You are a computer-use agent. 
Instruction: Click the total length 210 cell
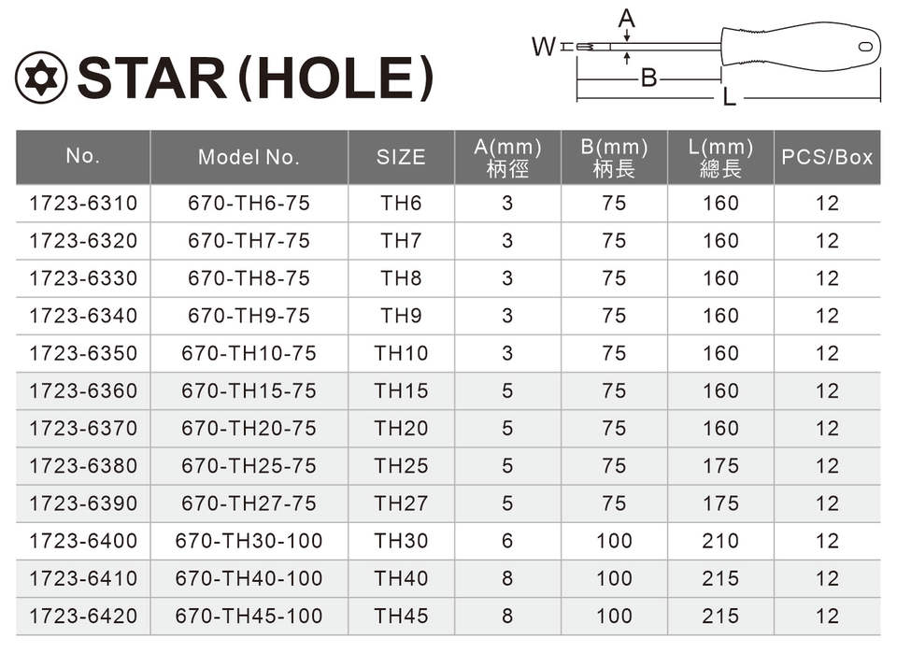[x=720, y=541]
